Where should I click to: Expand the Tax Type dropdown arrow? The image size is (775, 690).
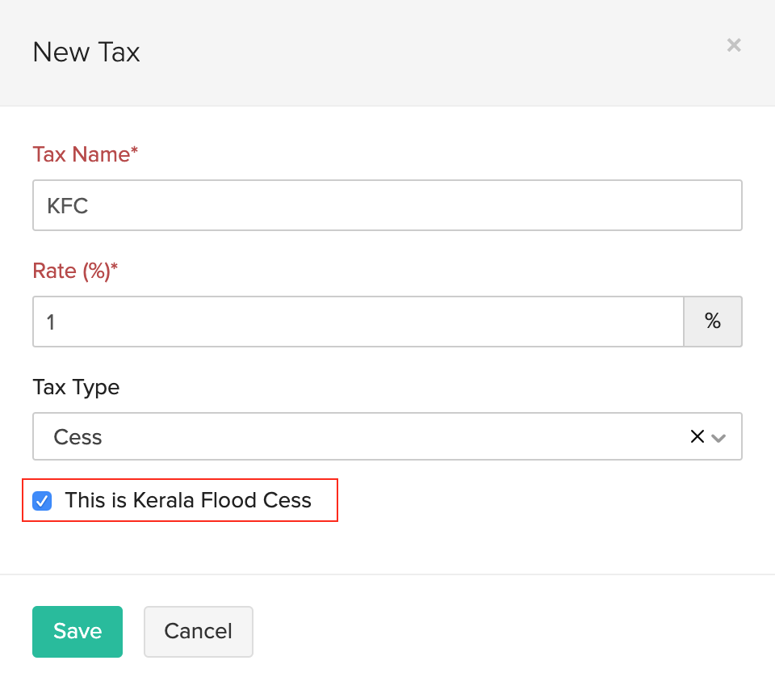tap(719, 438)
